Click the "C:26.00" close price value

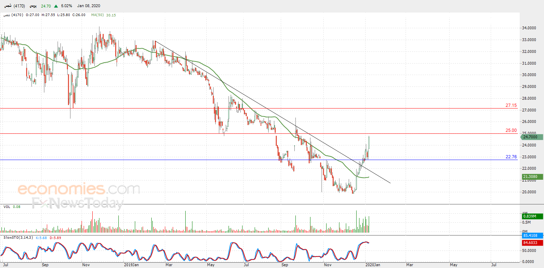coord(79,15)
